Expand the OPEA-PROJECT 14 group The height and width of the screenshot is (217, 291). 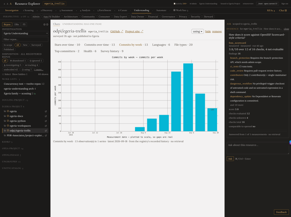click(x=13, y=148)
